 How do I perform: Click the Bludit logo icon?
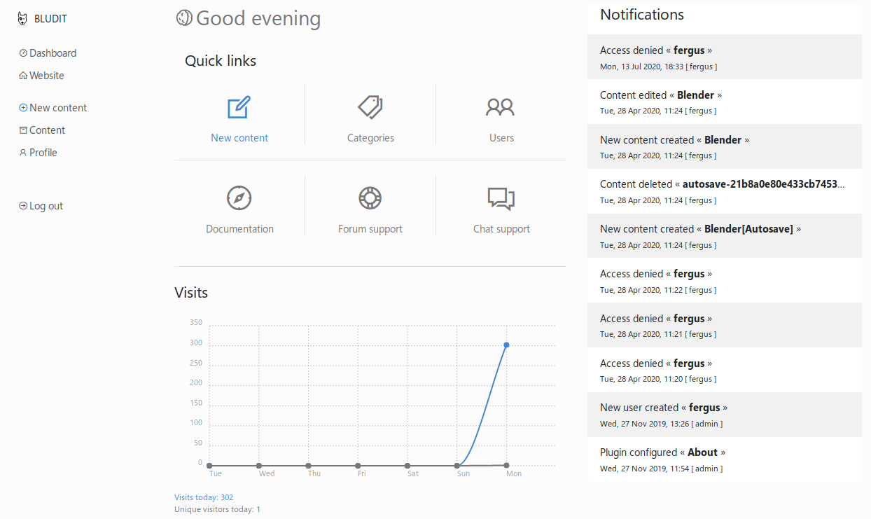click(x=23, y=19)
